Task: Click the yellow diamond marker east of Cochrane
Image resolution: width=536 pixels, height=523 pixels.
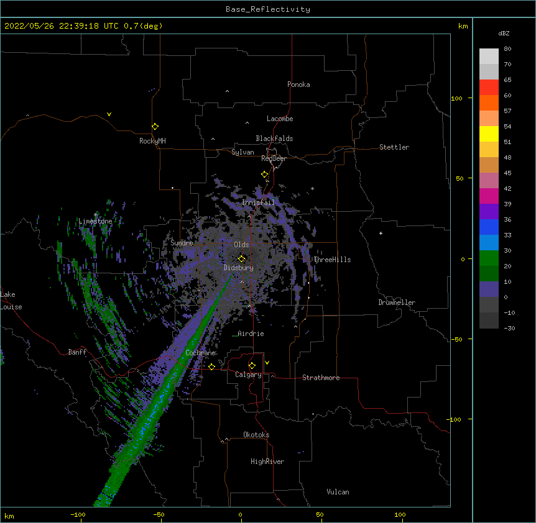Action: click(x=211, y=366)
